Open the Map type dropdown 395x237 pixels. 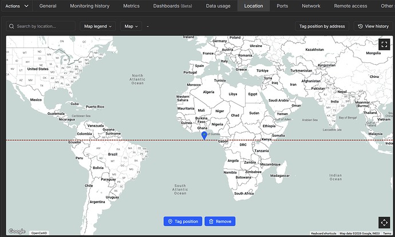(132, 26)
